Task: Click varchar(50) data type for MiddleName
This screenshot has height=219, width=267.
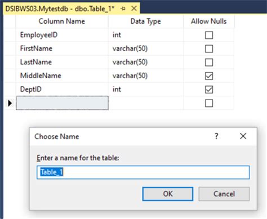Action: pos(146,75)
